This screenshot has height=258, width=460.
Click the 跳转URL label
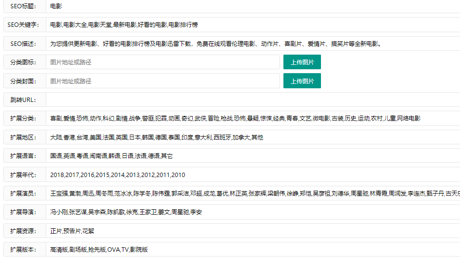click(x=23, y=99)
